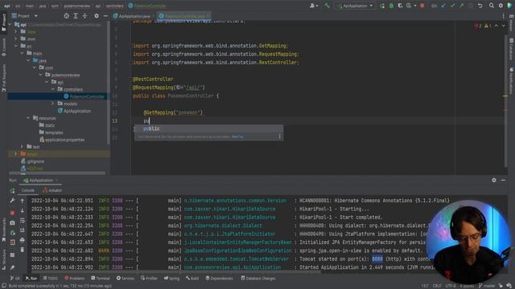Click the master git branch in status bar
Image resolution: width=515 pixels, height=289 pixels.
(x=486, y=286)
